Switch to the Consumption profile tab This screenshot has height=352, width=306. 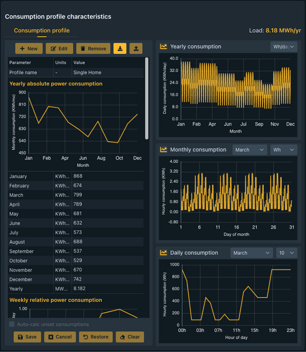[x=42, y=31]
